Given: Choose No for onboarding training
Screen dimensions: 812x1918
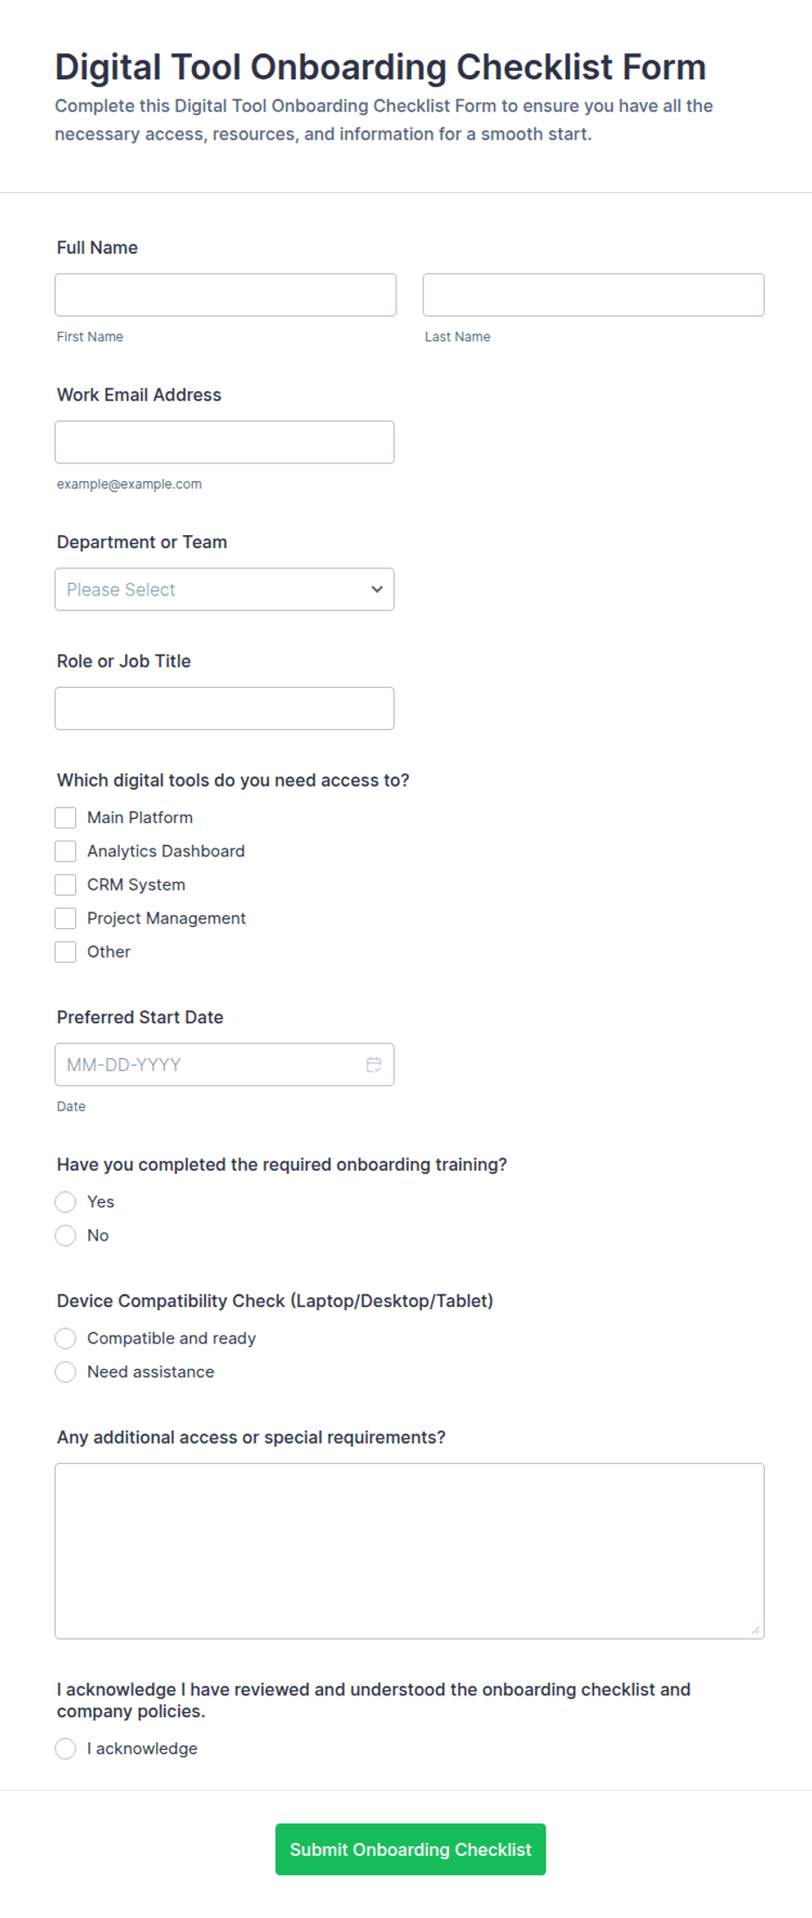Looking at the screenshot, I should pos(65,1235).
